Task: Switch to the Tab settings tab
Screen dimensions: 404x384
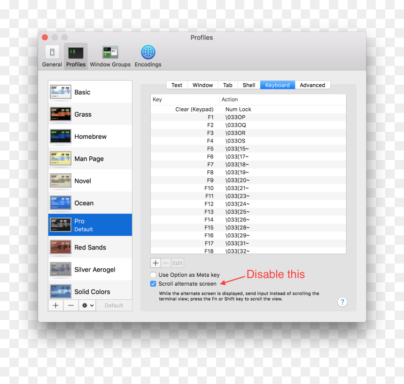Action: pyautogui.click(x=228, y=85)
